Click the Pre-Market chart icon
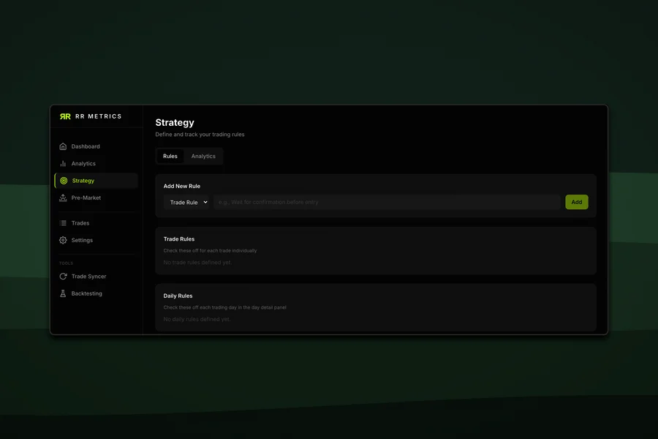 click(x=63, y=198)
